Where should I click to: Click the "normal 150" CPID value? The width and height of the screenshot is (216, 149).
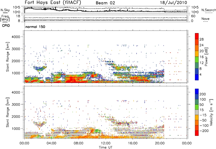[35, 27]
